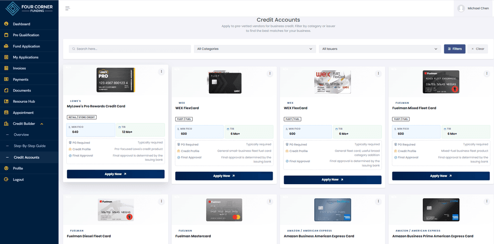Click the Resource Hub sidebar icon

pyautogui.click(x=6, y=101)
